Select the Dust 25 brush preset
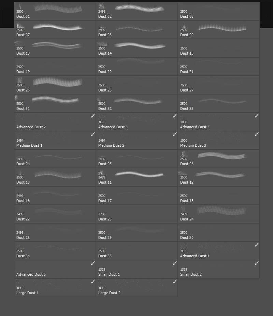This screenshot has height=316, width=273. pos(55,85)
